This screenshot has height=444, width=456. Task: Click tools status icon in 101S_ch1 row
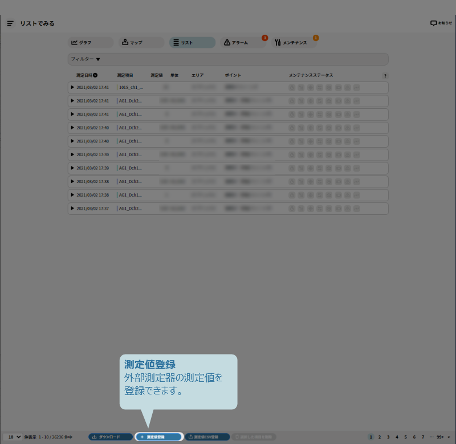coord(302,88)
